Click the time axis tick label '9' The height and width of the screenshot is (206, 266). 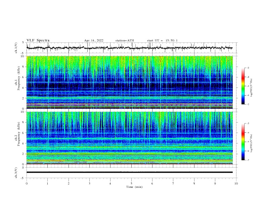coord(215,183)
